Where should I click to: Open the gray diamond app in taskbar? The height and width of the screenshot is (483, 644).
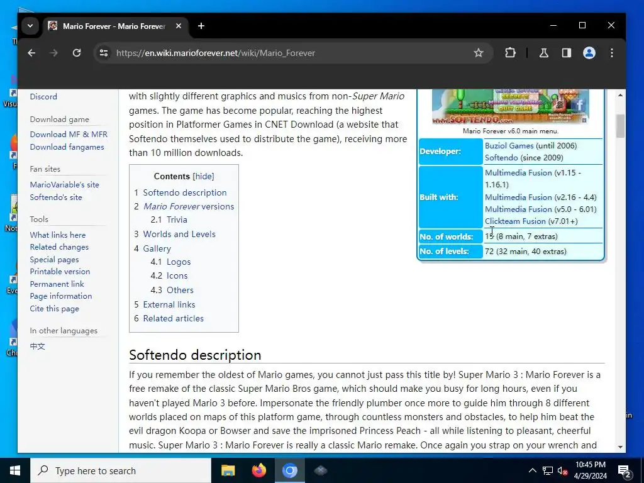pos(320,470)
